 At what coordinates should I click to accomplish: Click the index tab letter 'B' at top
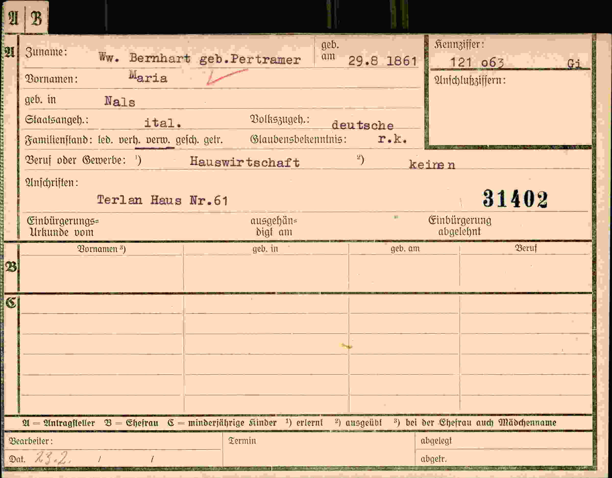pos(36,18)
